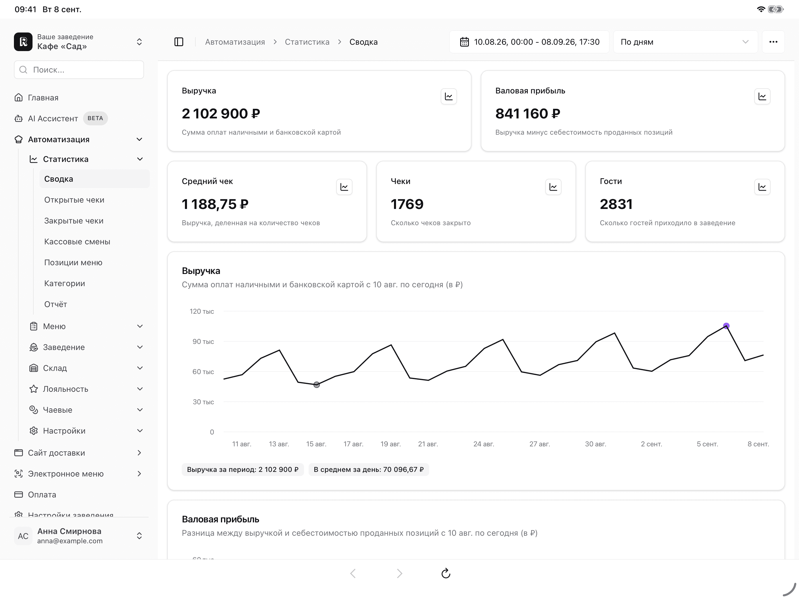Expand the Меню section
This screenshot has width=799, height=599.
point(87,326)
